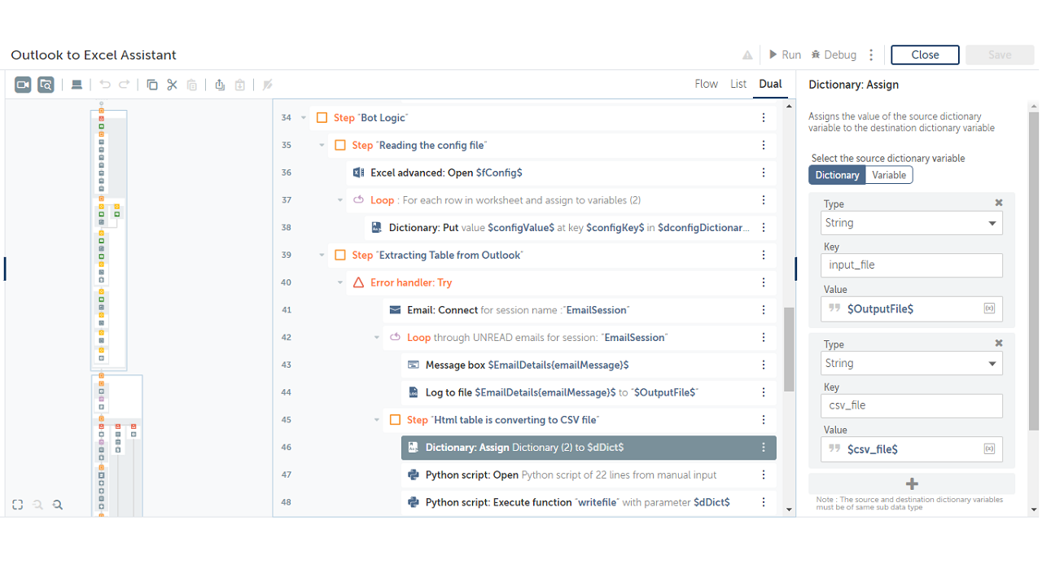Switch to the Flow view tab
The height and width of the screenshot is (586, 1042).
706,84
